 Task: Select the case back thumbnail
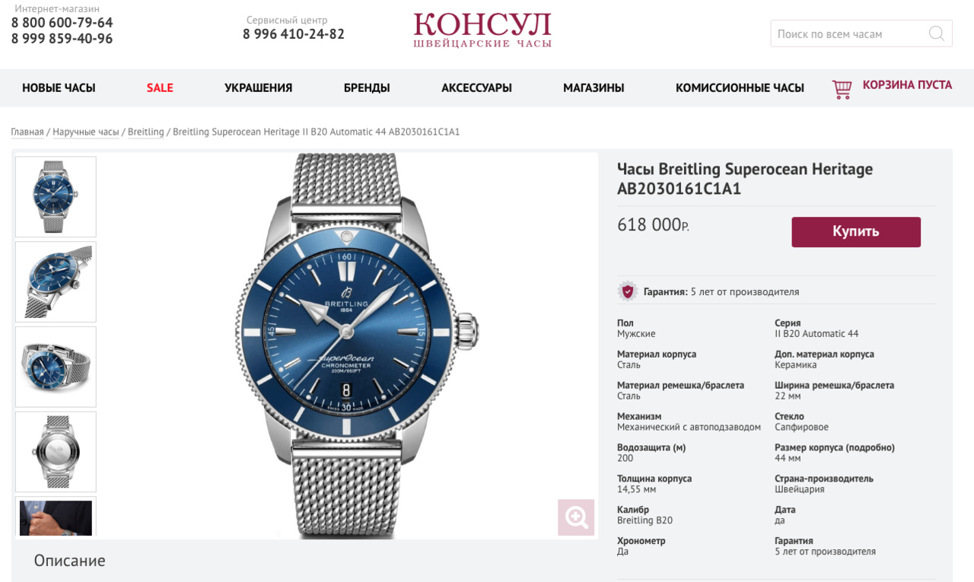[56, 452]
